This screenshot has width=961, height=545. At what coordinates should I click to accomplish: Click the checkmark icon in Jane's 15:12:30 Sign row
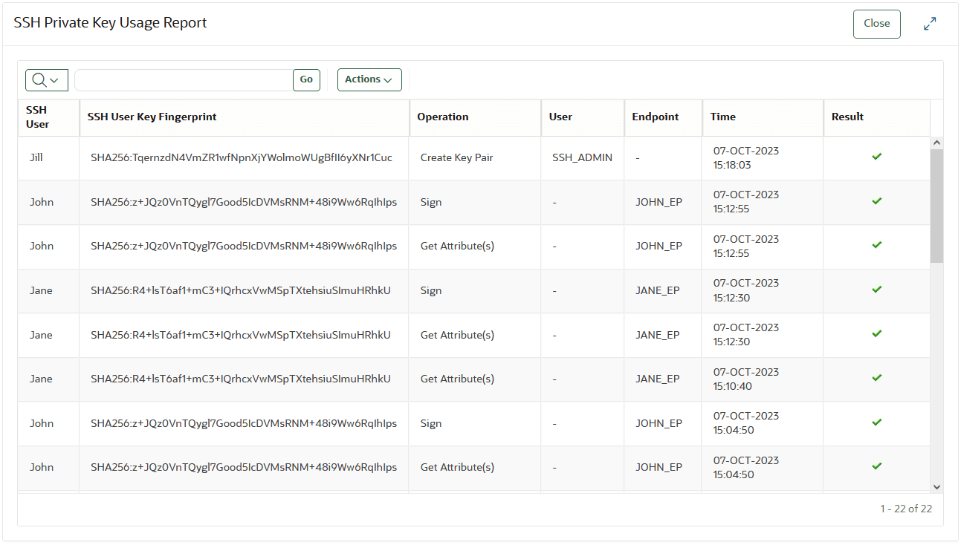click(876, 290)
